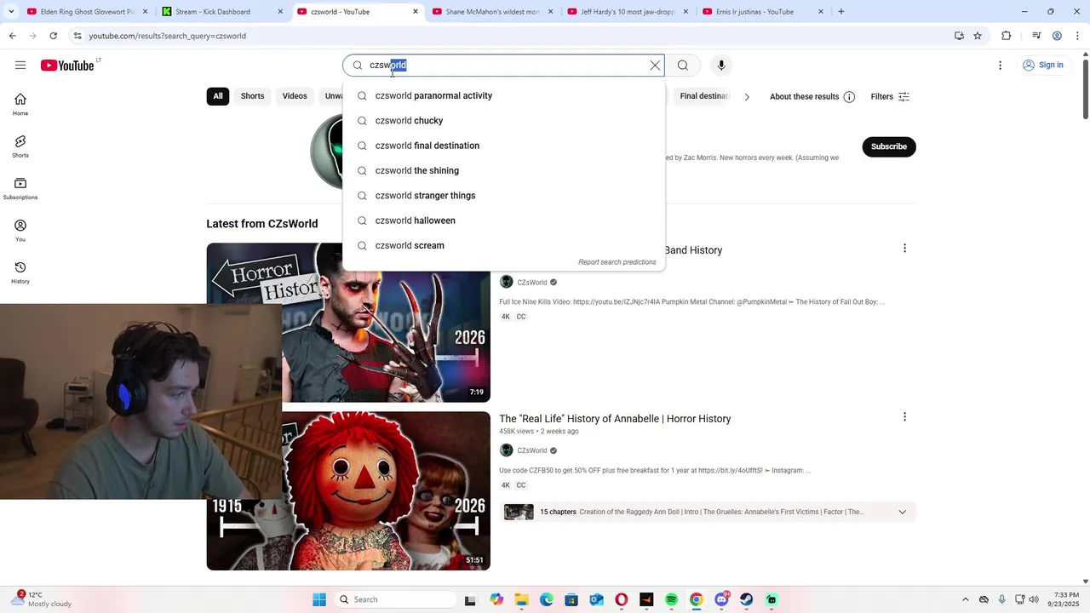Select the Final destination filter chip
Image resolution: width=1090 pixels, height=613 pixels.
click(x=704, y=96)
